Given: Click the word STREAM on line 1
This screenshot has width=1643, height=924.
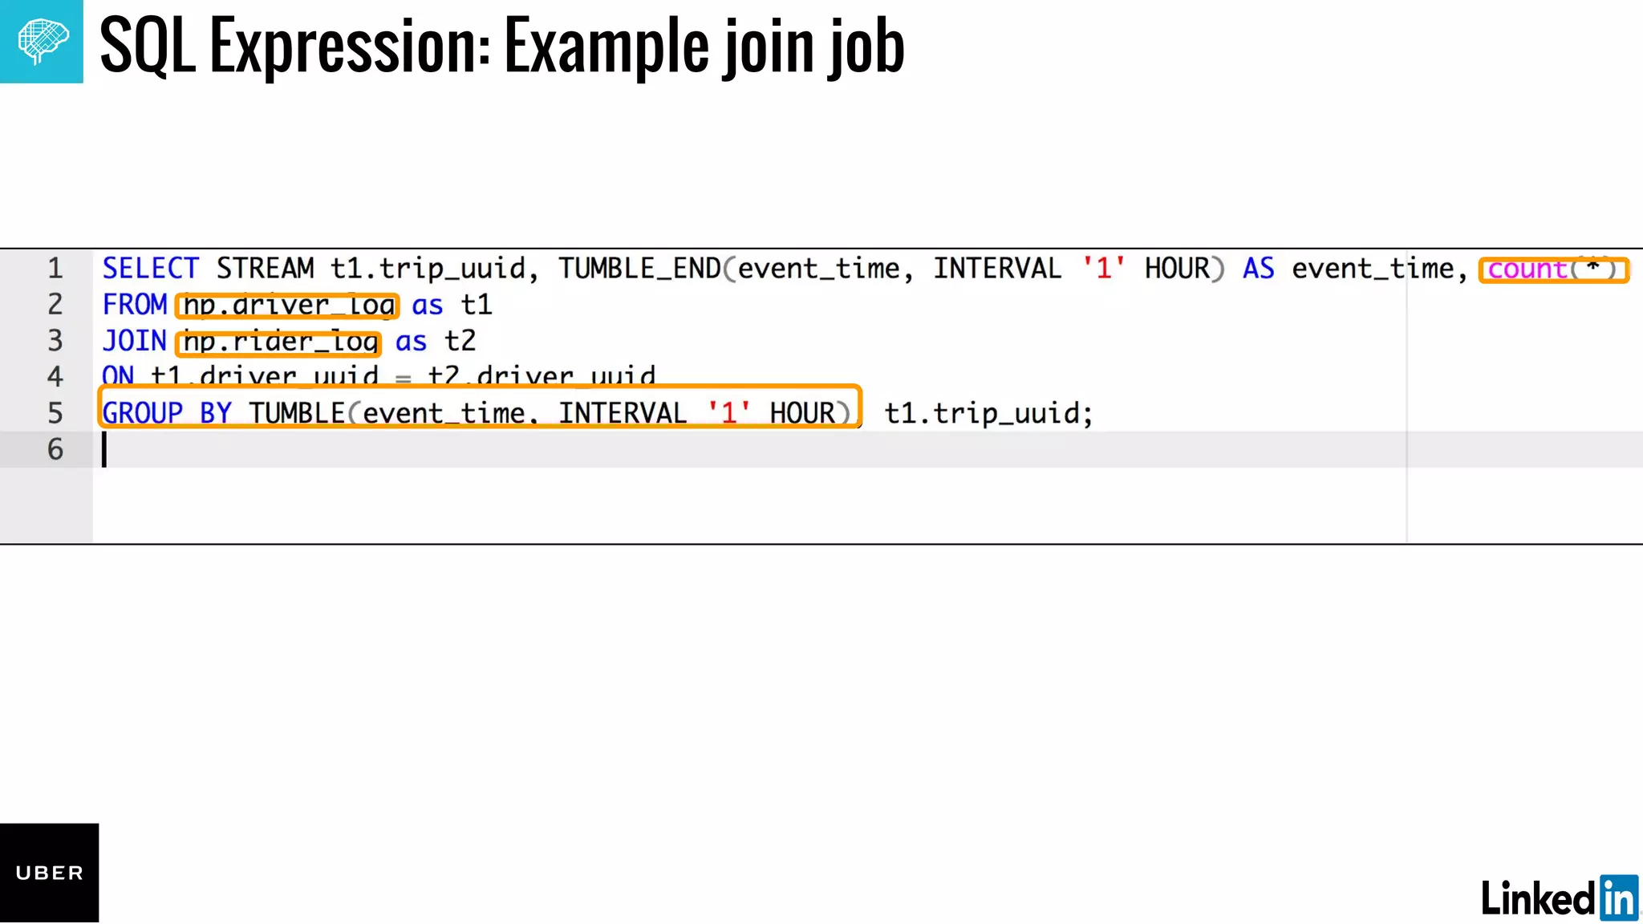Looking at the screenshot, I should coord(265,268).
